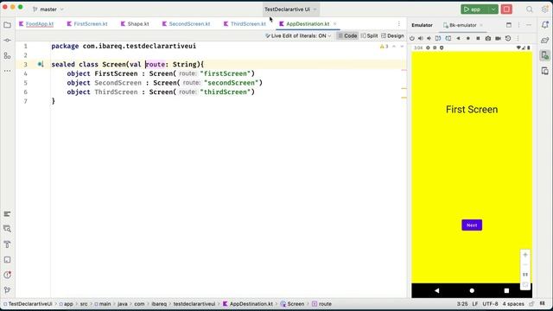Click the emulator zoom in plus button
The height and width of the screenshot is (311, 553).
(x=525, y=255)
